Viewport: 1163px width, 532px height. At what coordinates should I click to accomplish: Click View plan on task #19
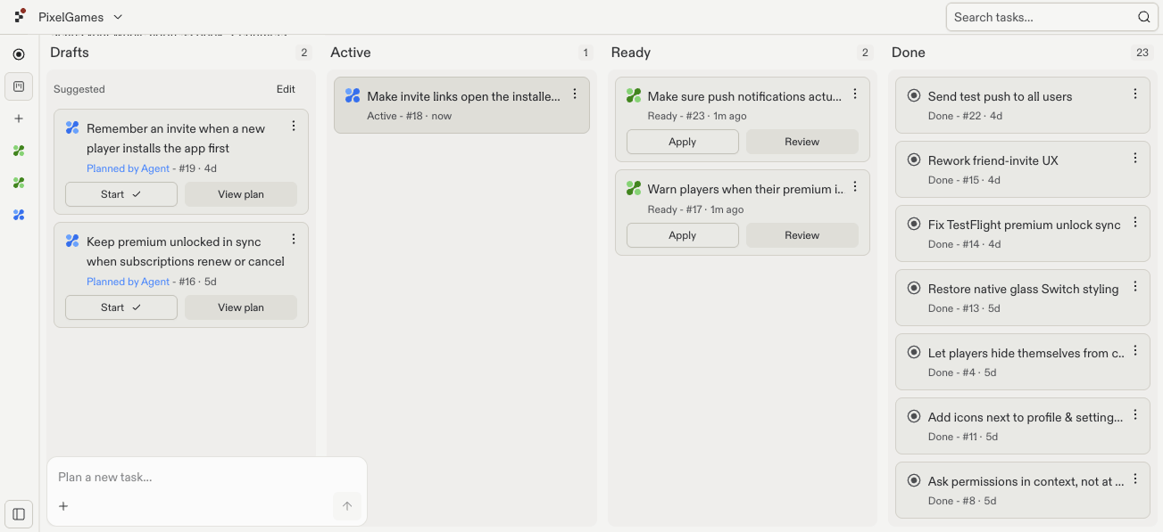click(241, 194)
